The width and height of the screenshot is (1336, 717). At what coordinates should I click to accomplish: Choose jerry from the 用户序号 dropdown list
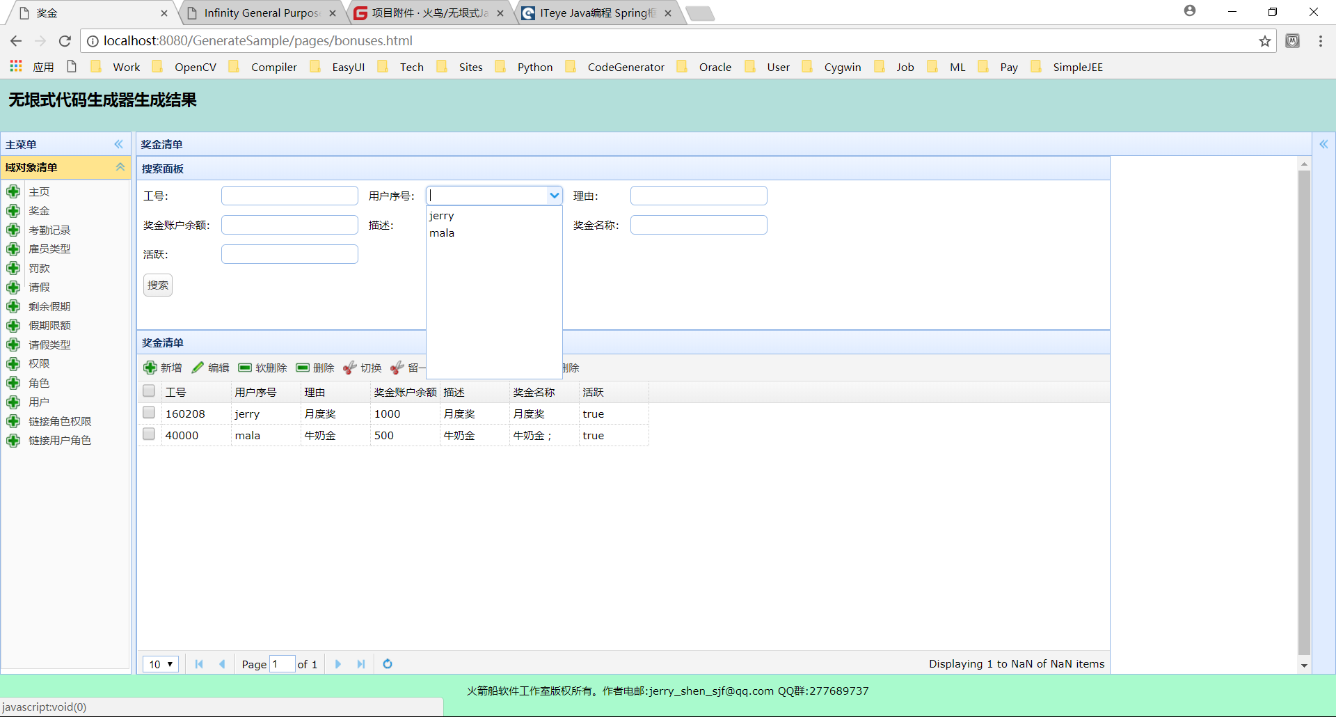(x=494, y=216)
